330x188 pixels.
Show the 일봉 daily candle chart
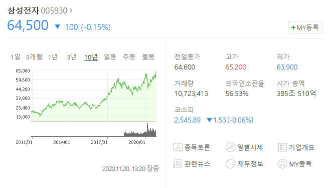[x=110, y=57]
